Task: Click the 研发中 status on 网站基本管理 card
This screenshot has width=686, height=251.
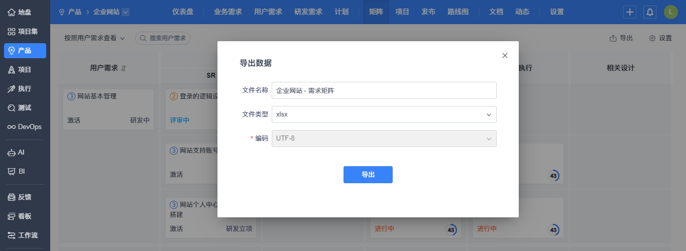Action: (140, 120)
